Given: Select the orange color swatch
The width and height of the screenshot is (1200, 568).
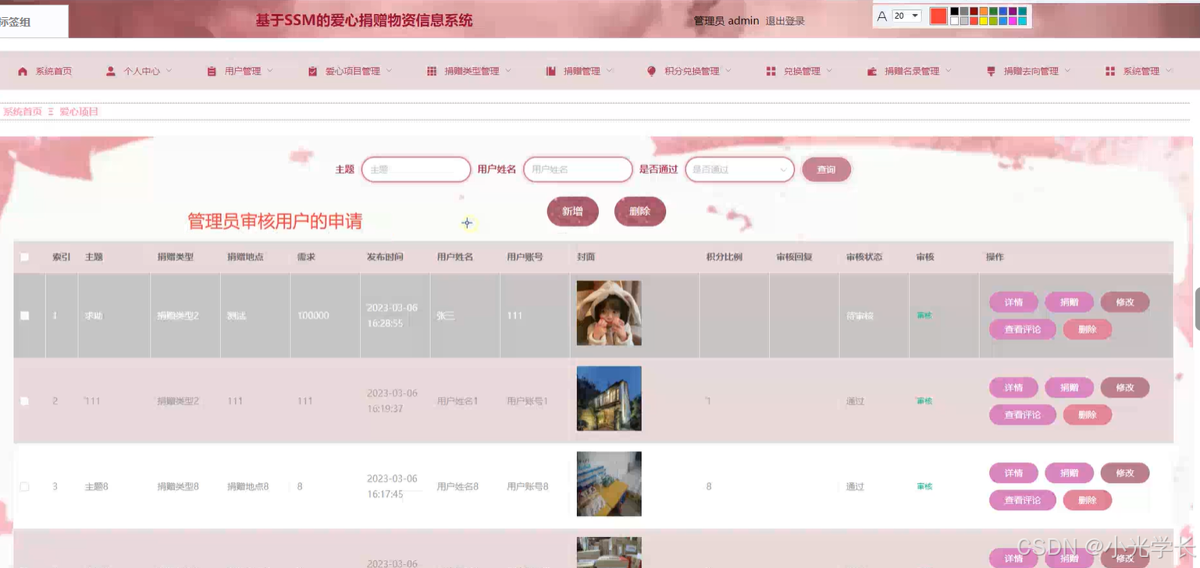Looking at the screenshot, I should point(984,11).
